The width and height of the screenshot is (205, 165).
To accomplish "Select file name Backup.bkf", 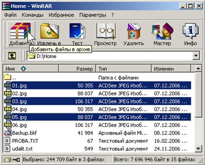I will point(24,133).
